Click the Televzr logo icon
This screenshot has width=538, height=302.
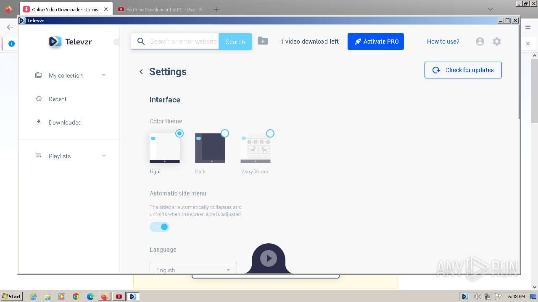click(x=55, y=42)
